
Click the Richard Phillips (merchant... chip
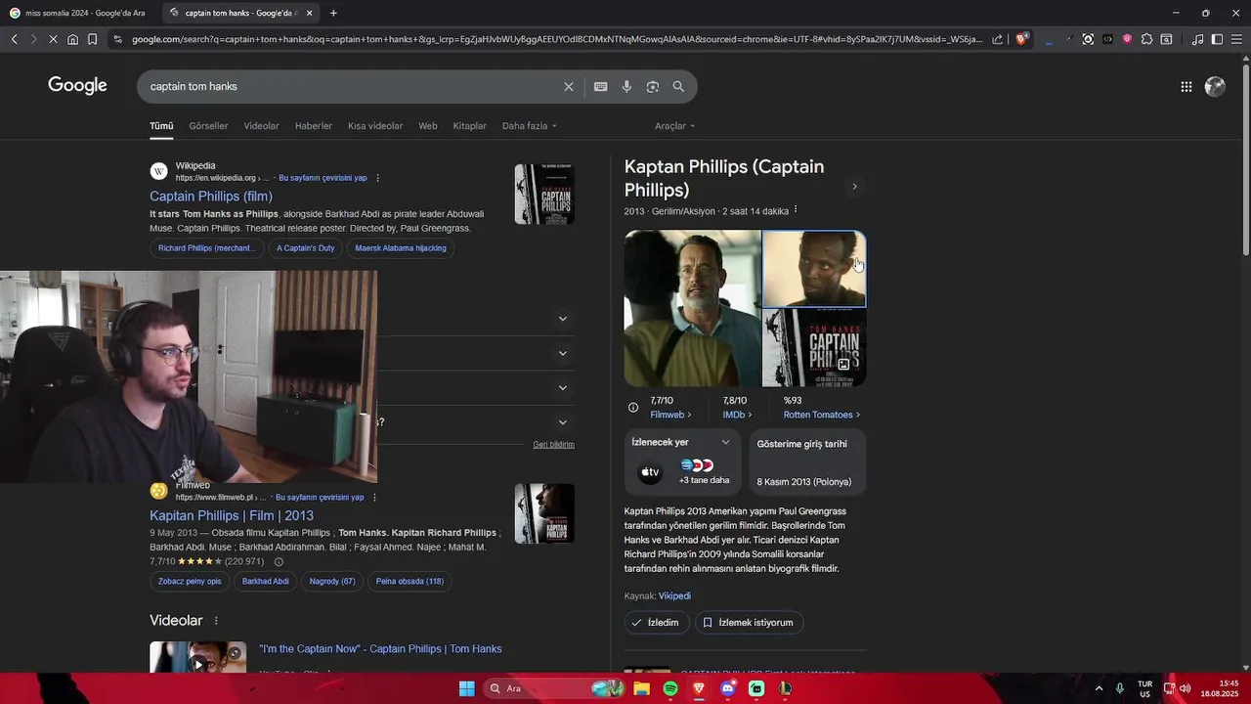[206, 248]
